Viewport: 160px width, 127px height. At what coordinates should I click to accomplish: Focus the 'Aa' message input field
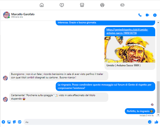tap(85, 122)
